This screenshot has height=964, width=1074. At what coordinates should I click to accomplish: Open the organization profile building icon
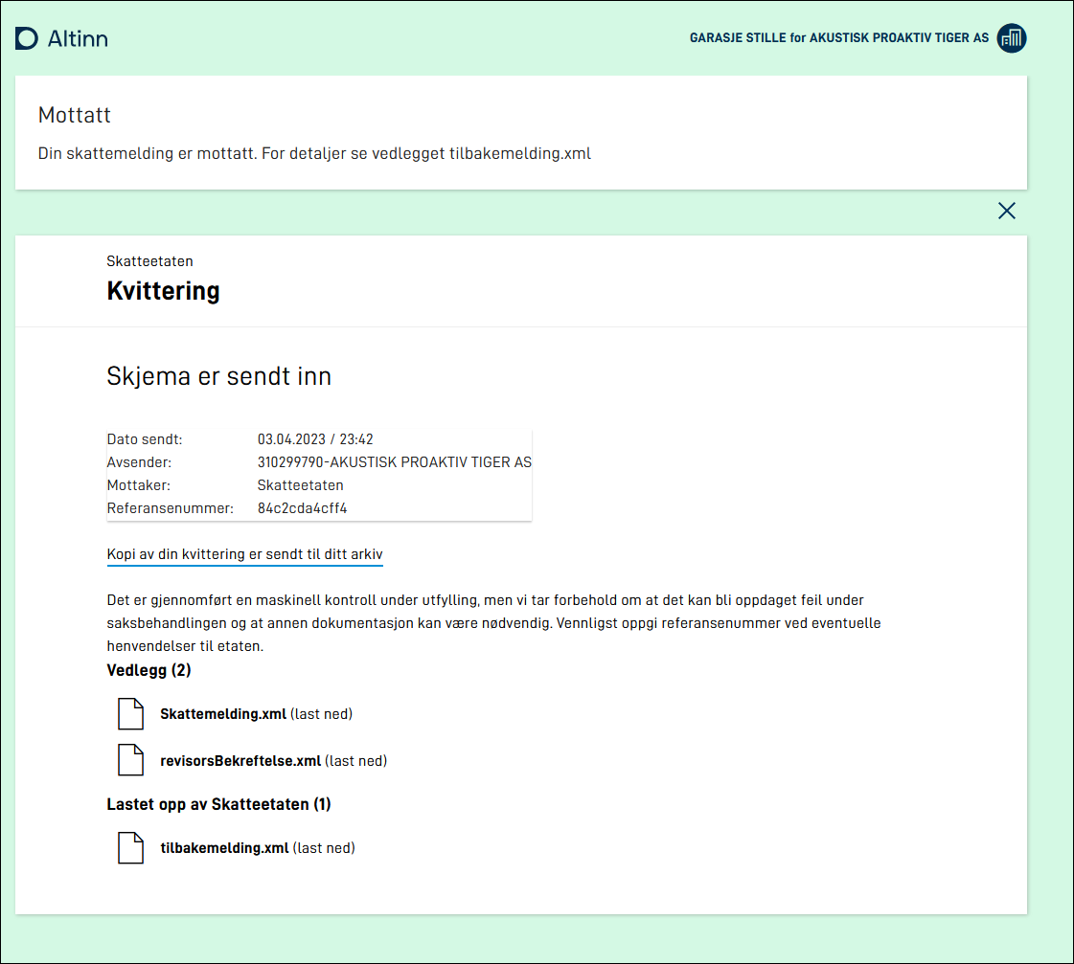1012,38
